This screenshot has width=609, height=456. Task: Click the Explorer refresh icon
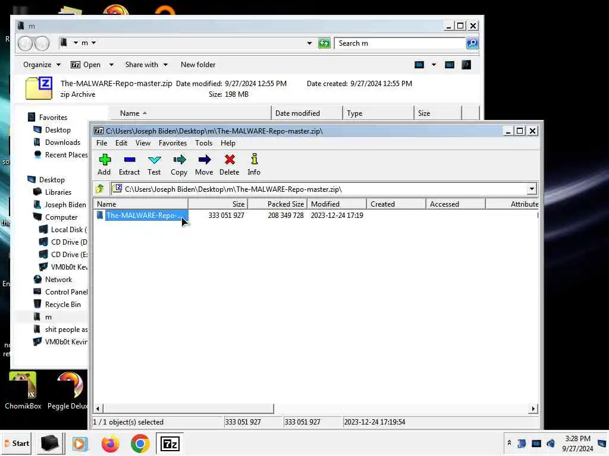click(x=324, y=43)
